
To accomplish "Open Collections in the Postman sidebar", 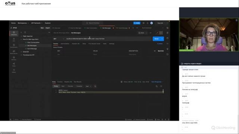I will click(14, 33).
